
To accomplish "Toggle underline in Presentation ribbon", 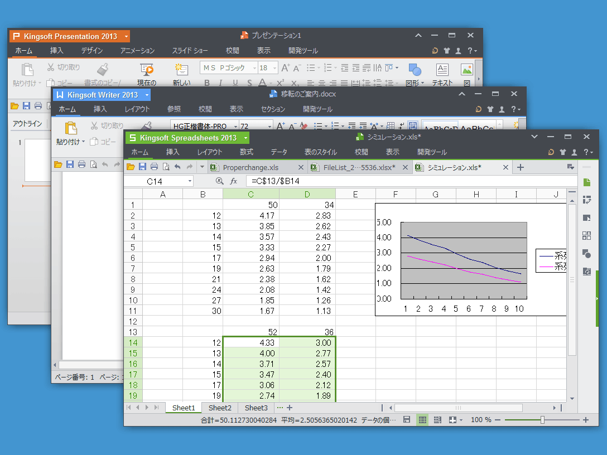I will point(235,83).
